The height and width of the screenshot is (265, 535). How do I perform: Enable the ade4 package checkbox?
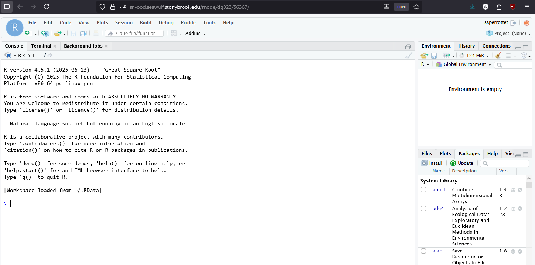click(423, 208)
